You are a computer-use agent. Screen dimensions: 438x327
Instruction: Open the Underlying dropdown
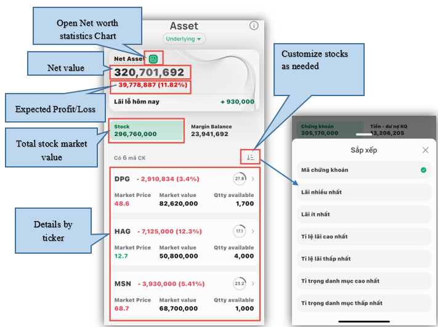pos(184,39)
